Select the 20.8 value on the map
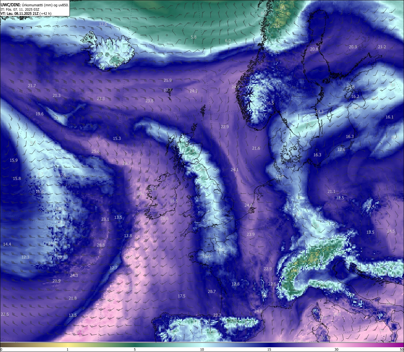Viewport: 404px width, 352px height. (x=314, y=49)
